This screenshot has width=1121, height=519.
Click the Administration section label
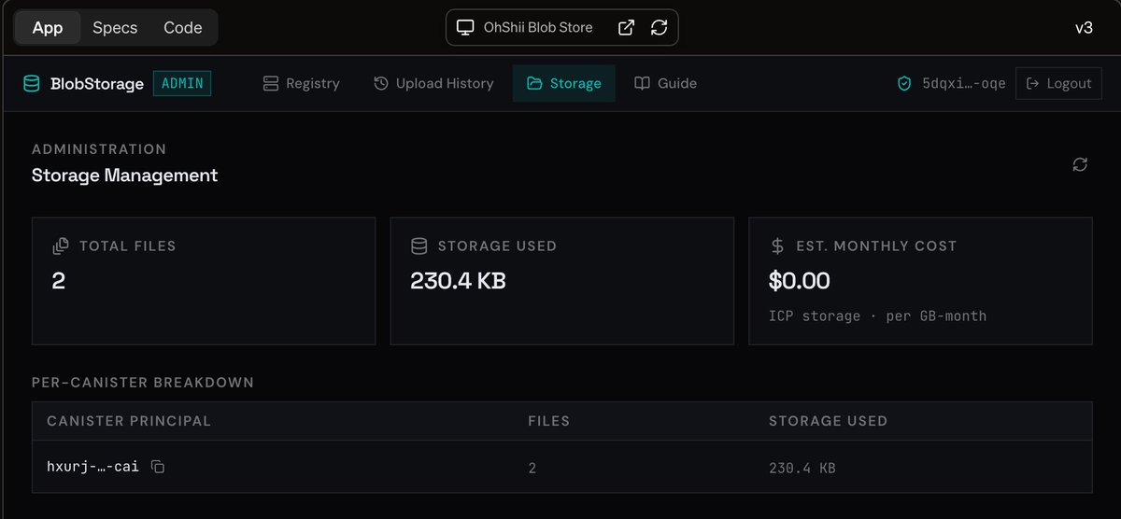99,149
